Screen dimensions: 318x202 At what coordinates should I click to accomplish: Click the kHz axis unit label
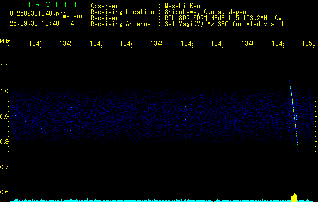click(5, 41)
